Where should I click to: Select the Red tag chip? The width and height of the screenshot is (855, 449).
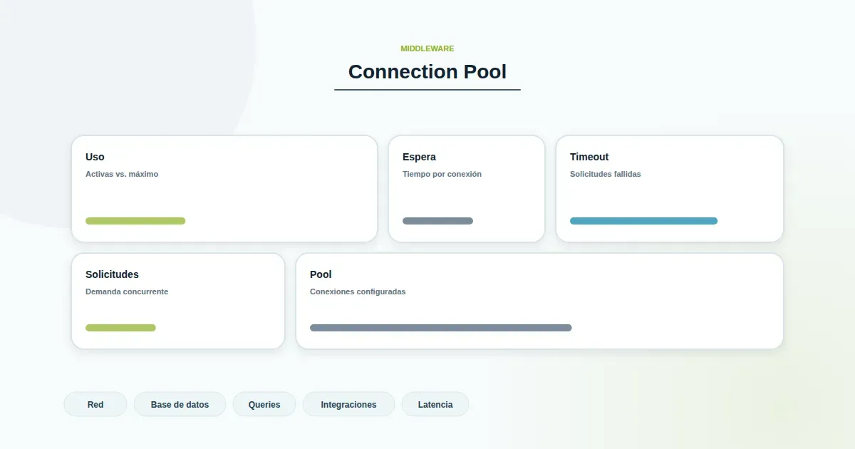click(x=95, y=404)
